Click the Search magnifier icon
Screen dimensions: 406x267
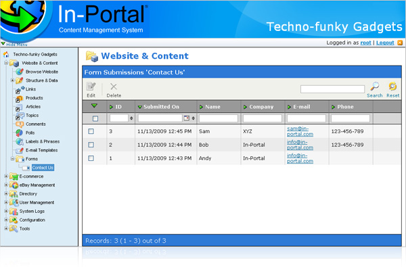point(374,87)
